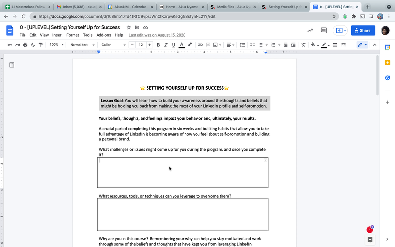Open the last edit history link

157,35
